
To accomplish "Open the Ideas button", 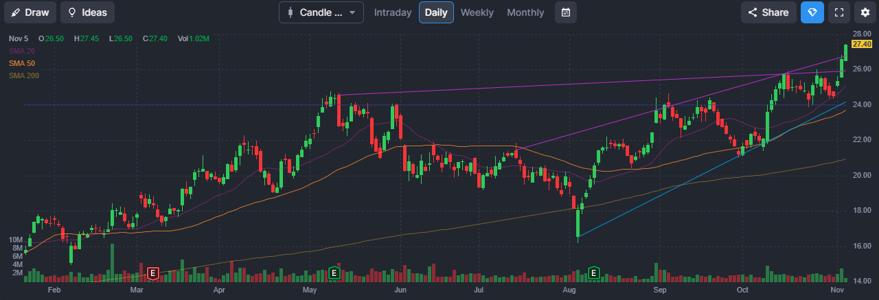I will click(x=87, y=12).
